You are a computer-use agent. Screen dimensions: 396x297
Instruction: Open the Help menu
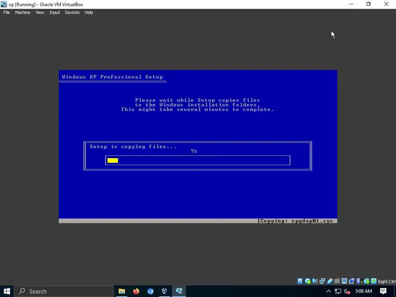click(x=89, y=12)
